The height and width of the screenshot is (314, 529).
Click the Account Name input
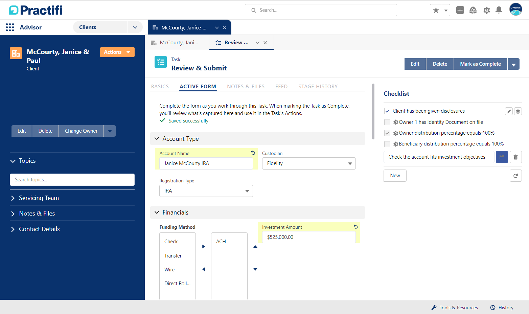206,163
